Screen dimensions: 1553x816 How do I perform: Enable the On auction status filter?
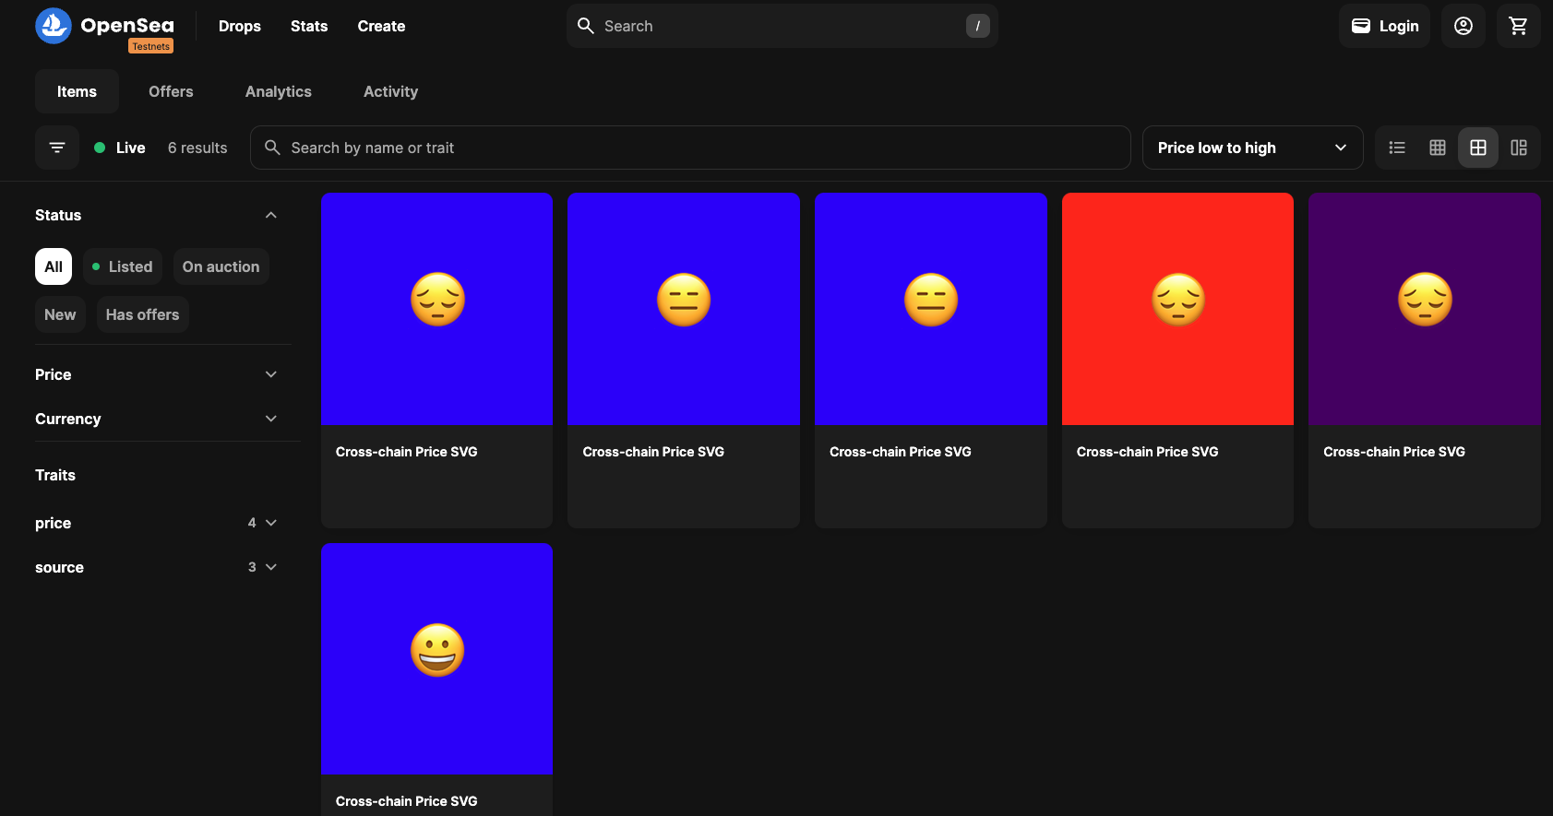coord(221,266)
